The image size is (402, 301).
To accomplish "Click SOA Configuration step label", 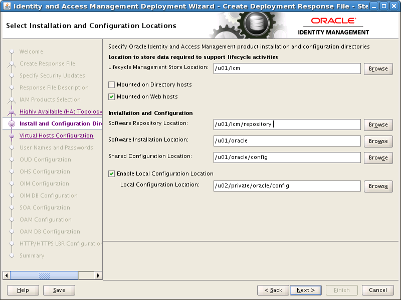I will (x=45, y=207).
